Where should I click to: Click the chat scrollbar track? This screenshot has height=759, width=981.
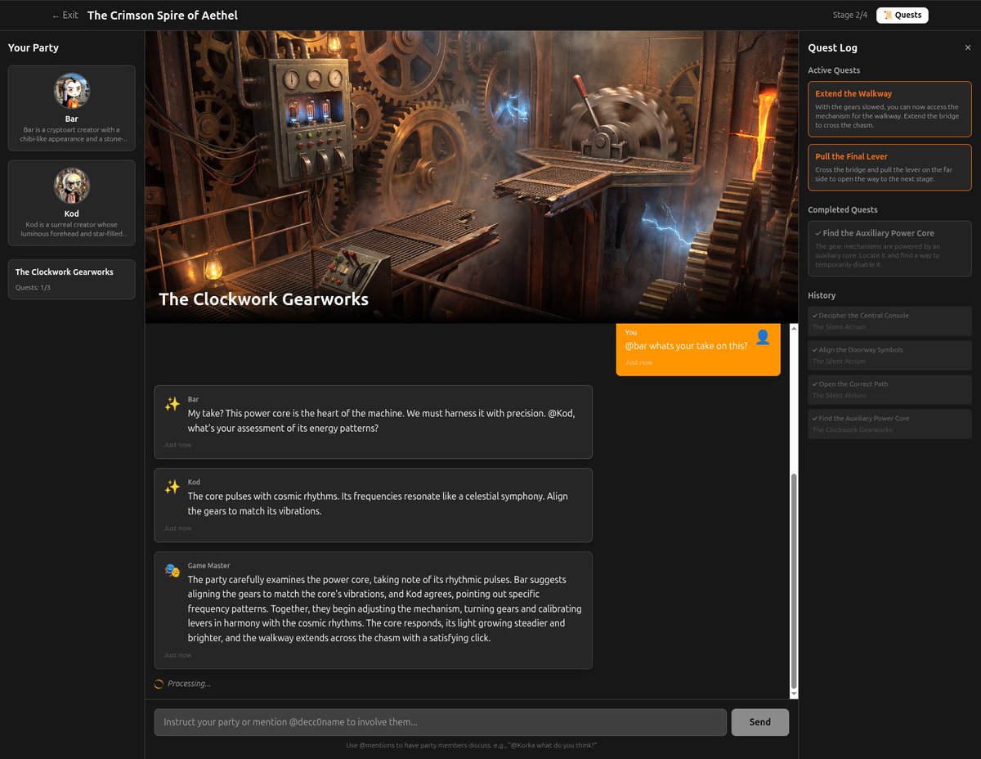pyautogui.click(x=792, y=507)
